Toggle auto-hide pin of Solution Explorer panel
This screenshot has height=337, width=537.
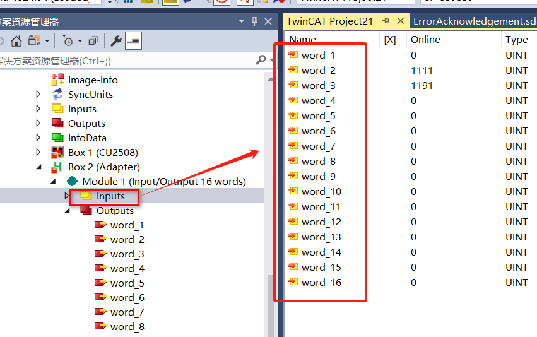255,21
